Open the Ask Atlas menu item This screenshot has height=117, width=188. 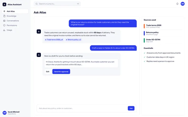[x=15, y=11]
